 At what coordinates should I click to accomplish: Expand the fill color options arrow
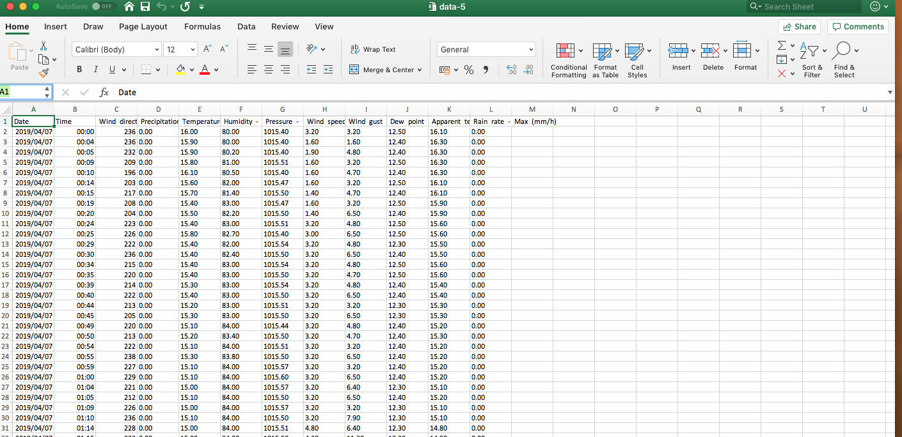191,70
